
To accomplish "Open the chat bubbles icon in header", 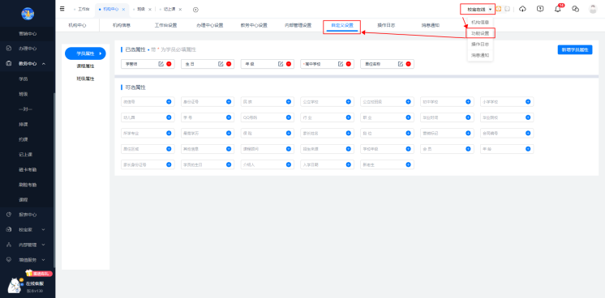I will [x=575, y=9].
